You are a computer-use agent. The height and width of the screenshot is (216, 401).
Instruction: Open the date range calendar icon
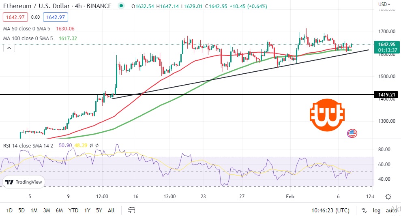tap(131, 210)
